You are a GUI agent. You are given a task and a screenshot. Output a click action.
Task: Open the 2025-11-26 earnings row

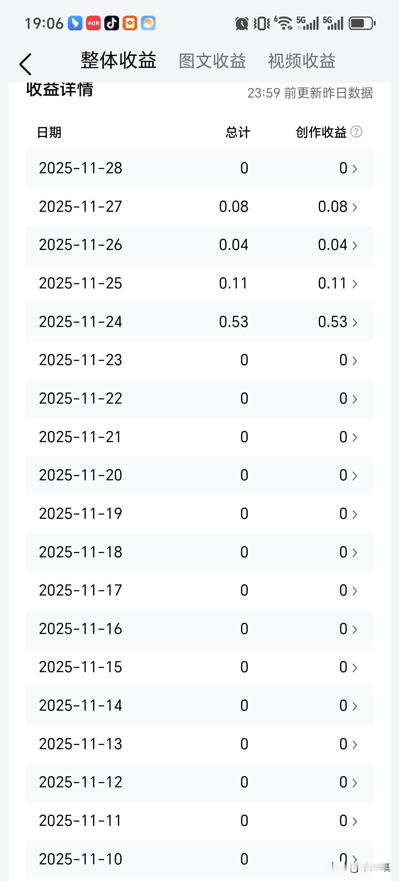[199, 245]
